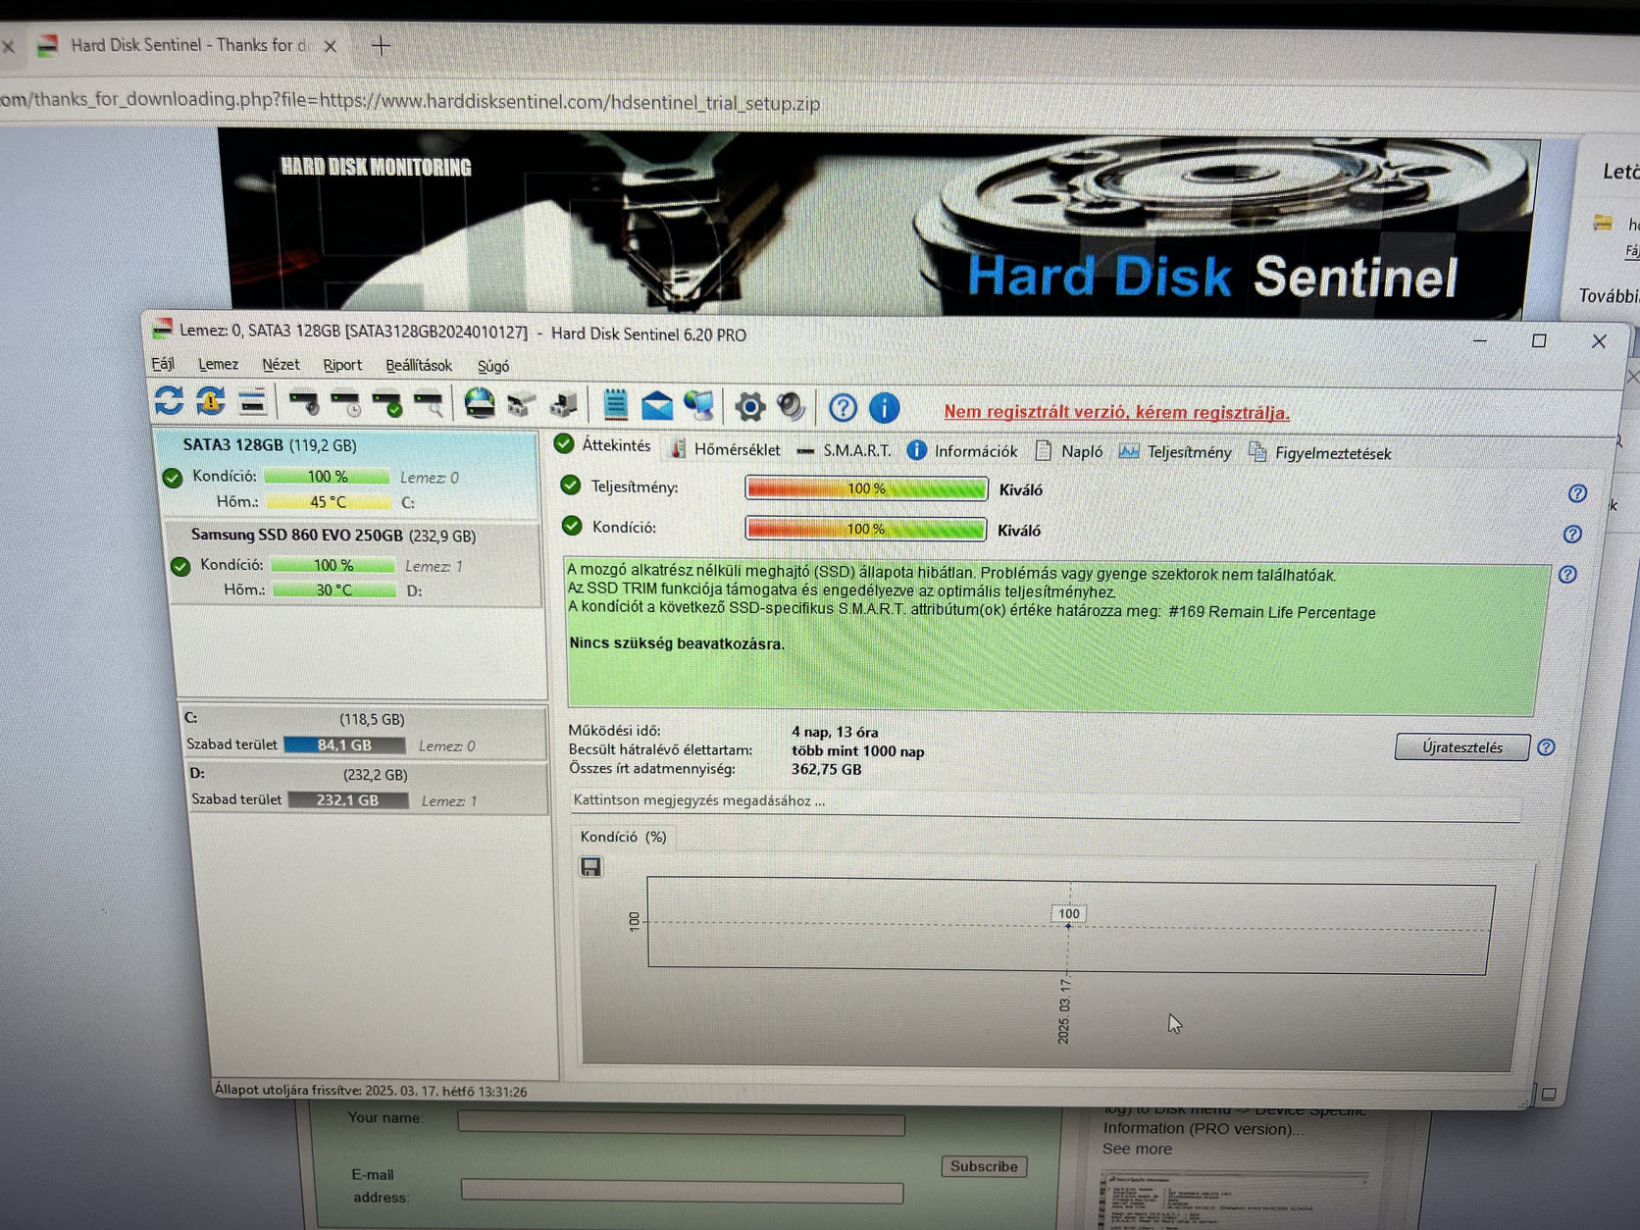Click the disk with magnifier toolbar icon
1640x1230 pixels.
click(x=429, y=403)
